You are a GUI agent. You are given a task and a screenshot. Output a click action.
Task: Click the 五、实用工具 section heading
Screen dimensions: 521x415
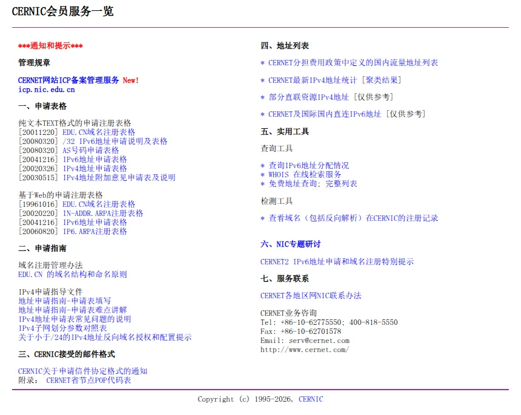tap(285, 132)
